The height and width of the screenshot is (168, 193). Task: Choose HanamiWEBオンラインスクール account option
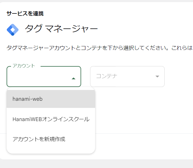click(x=51, y=119)
